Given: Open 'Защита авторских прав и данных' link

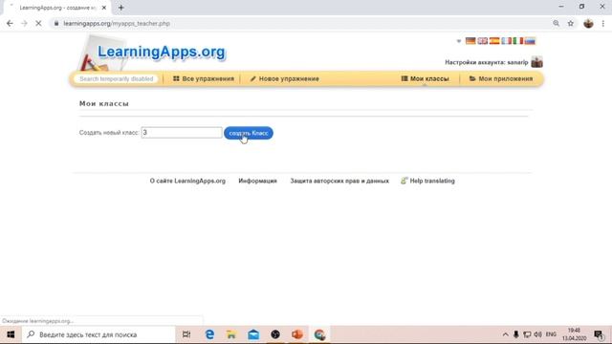Looking at the screenshot, I should (339, 181).
